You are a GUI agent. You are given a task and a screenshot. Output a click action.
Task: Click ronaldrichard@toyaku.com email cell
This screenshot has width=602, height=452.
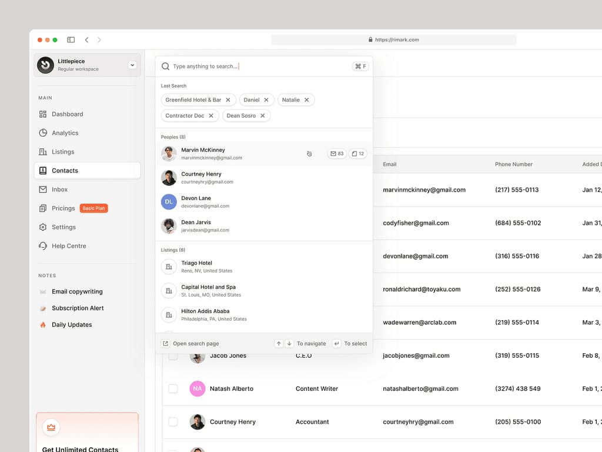[x=422, y=290]
